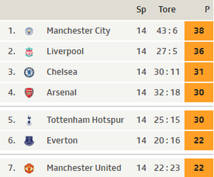Select the Chelsea team name
The width and height of the screenshot is (214, 177).
[x=62, y=72]
